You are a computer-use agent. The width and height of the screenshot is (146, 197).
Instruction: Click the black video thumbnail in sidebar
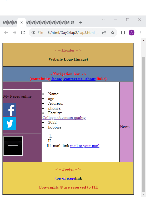tap(13, 146)
